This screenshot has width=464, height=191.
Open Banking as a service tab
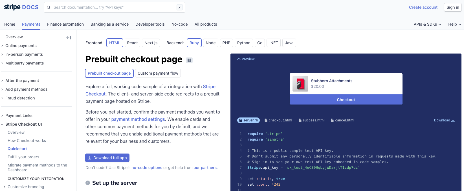click(109, 24)
